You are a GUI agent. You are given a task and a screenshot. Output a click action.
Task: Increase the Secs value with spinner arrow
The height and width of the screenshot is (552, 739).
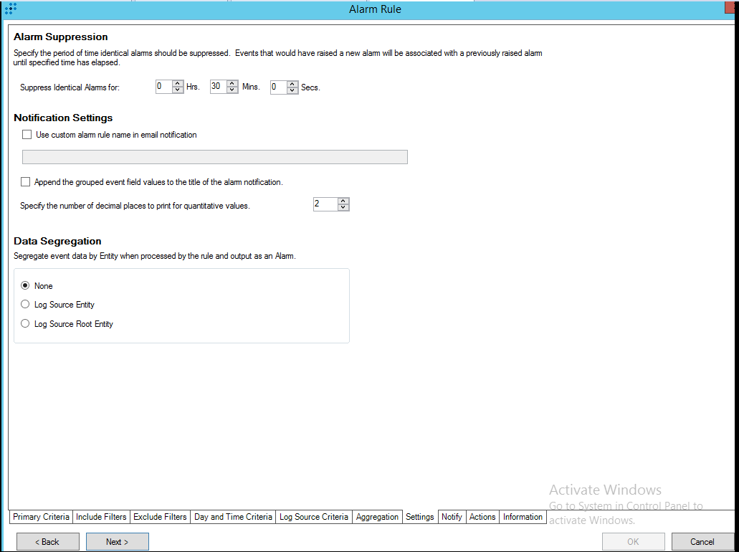tap(292, 83)
